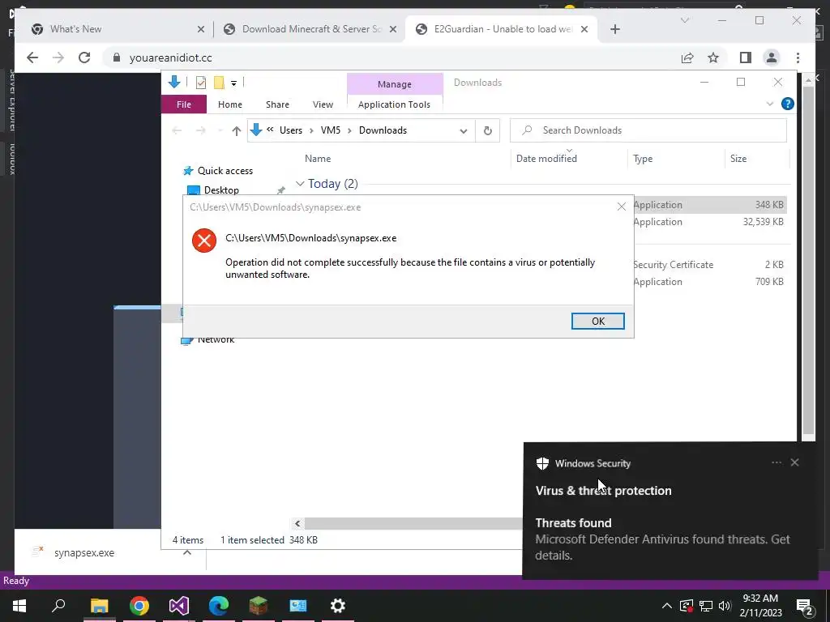Open the Chrome profile avatar

click(x=772, y=58)
